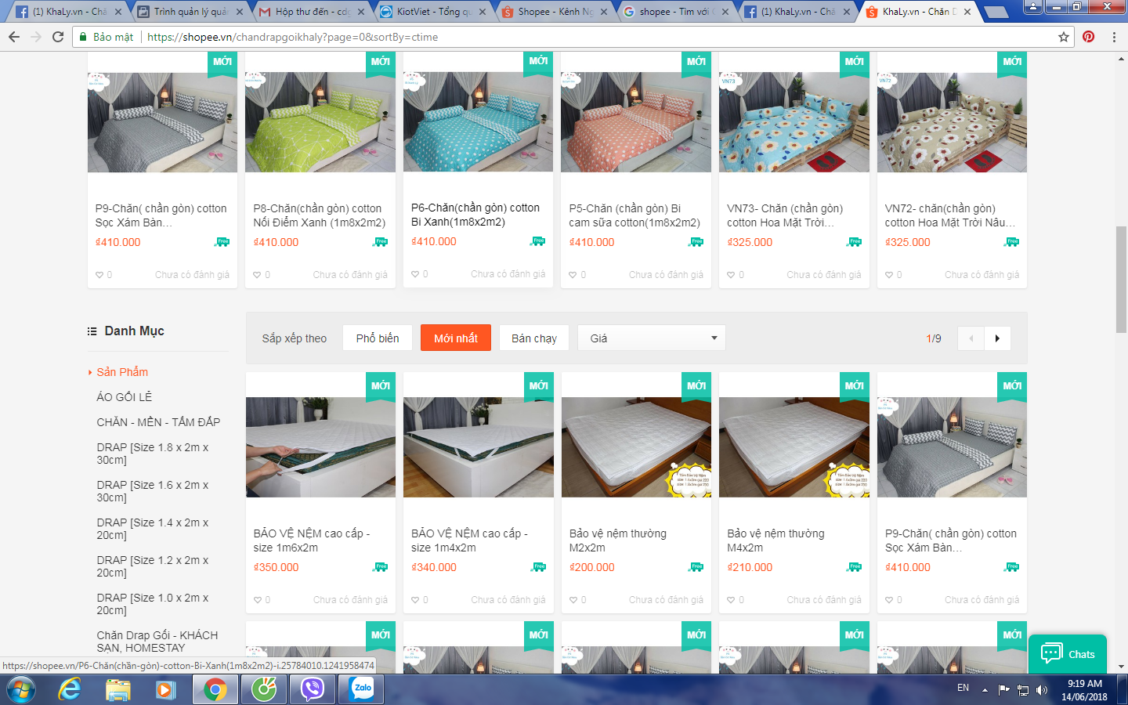Open Chăn Drap Gối - KHÁCH SẠN category

[157, 642]
